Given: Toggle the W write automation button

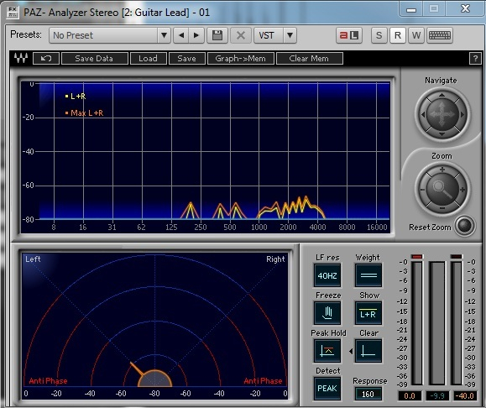Looking at the screenshot, I should [416, 35].
